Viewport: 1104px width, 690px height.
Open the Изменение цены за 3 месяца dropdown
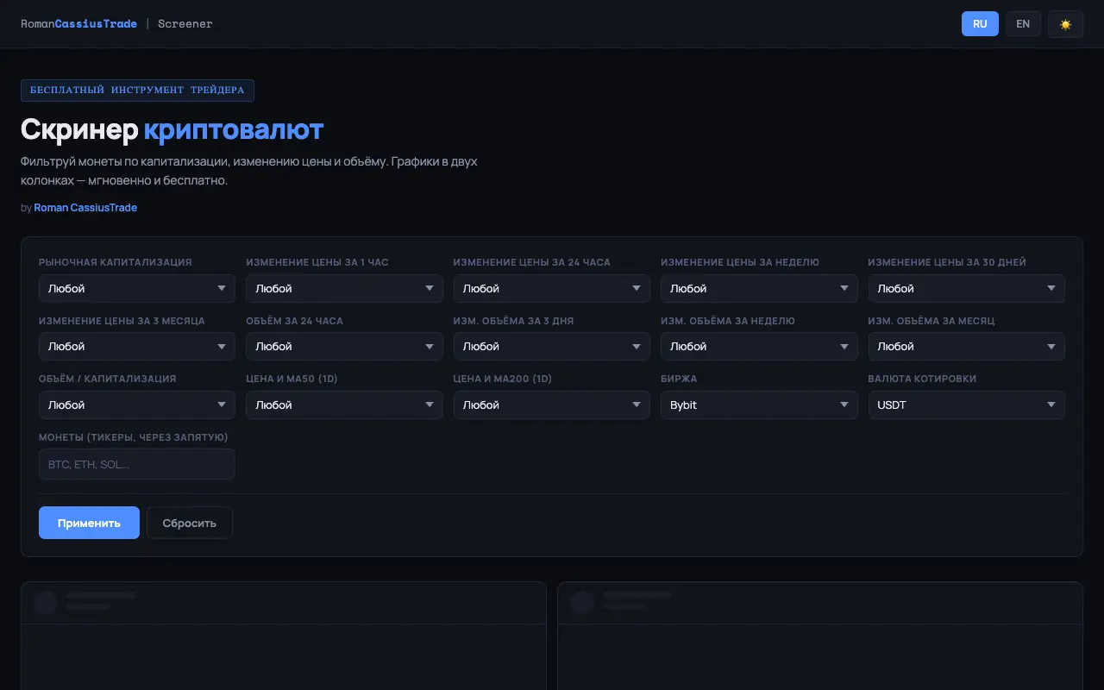pyautogui.click(x=137, y=346)
